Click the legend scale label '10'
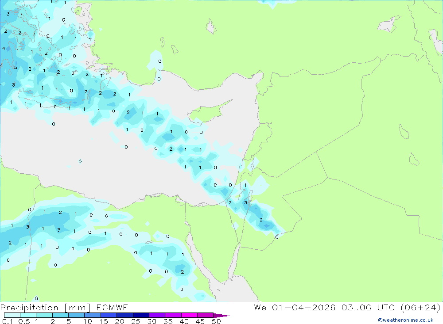 [x=88, y=321]
